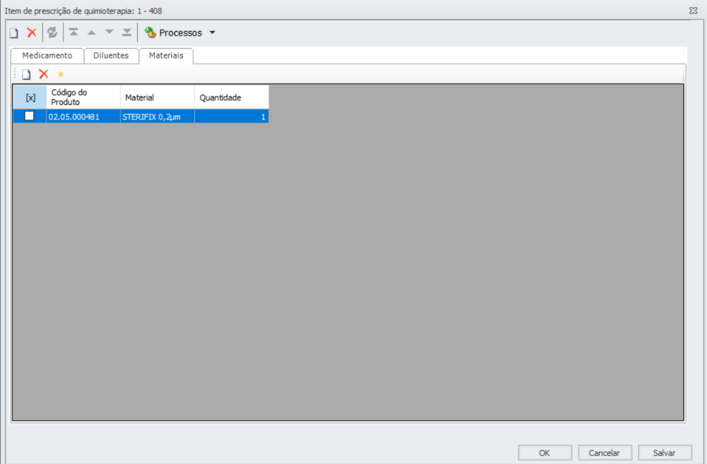
Task: Click the [x] select-all column header
Action: (30, 98)
